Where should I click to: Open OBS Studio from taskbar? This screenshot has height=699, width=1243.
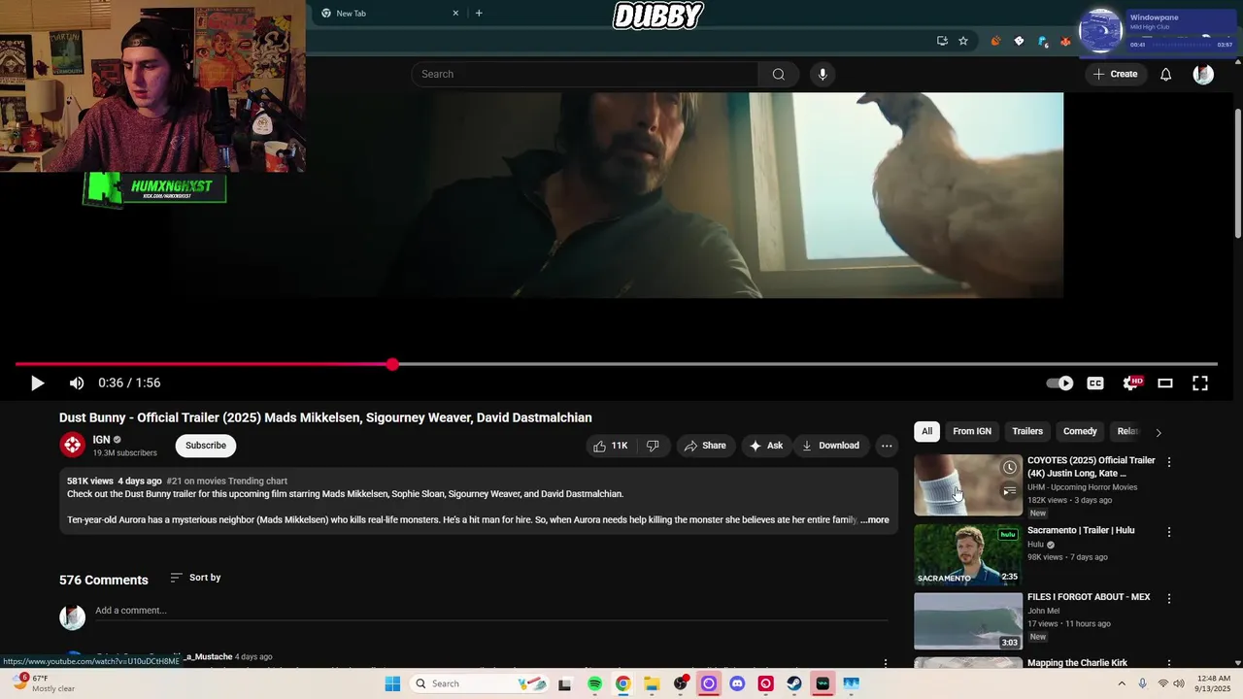[680, 683]
